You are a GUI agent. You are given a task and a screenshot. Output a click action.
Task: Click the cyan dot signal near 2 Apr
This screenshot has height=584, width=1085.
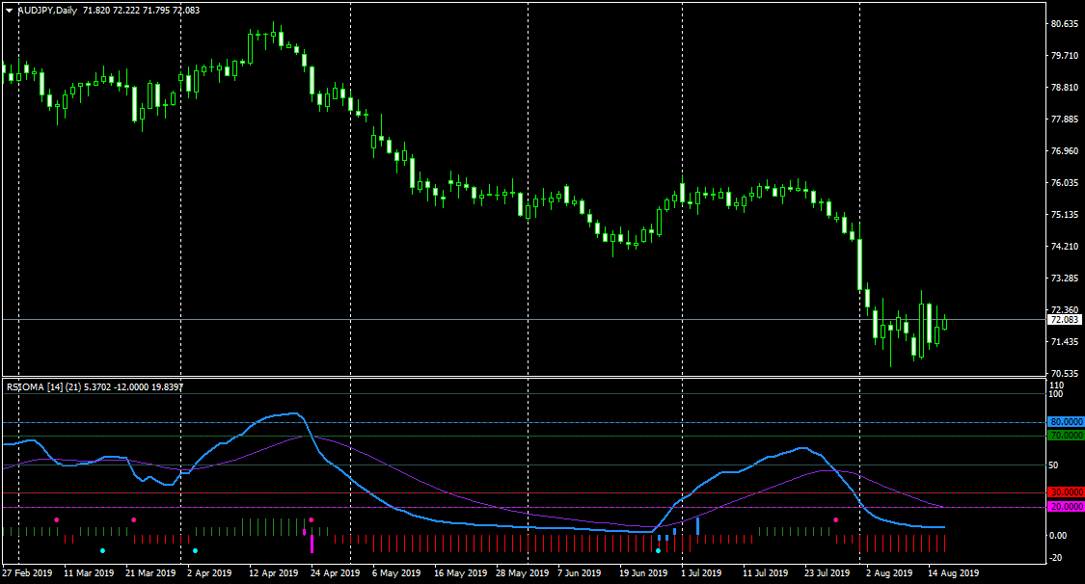click(x=195, y=551)
